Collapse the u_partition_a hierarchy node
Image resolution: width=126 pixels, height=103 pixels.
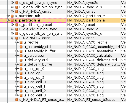[x=8, y=20]
